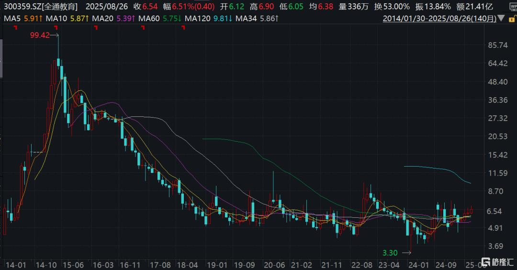This screenshot has height=270, width=517.
Task: Click the average price 均6.38
Action: [x=321, y=7]
